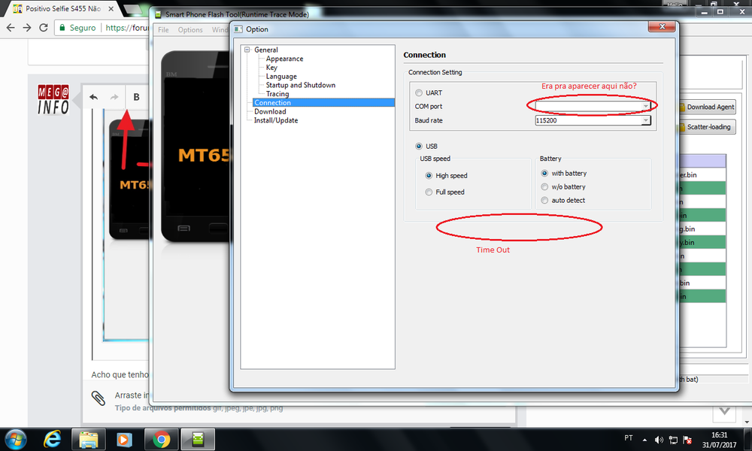
Task: Open Install/Update settings in tree
Action: [x=275, y=120]
